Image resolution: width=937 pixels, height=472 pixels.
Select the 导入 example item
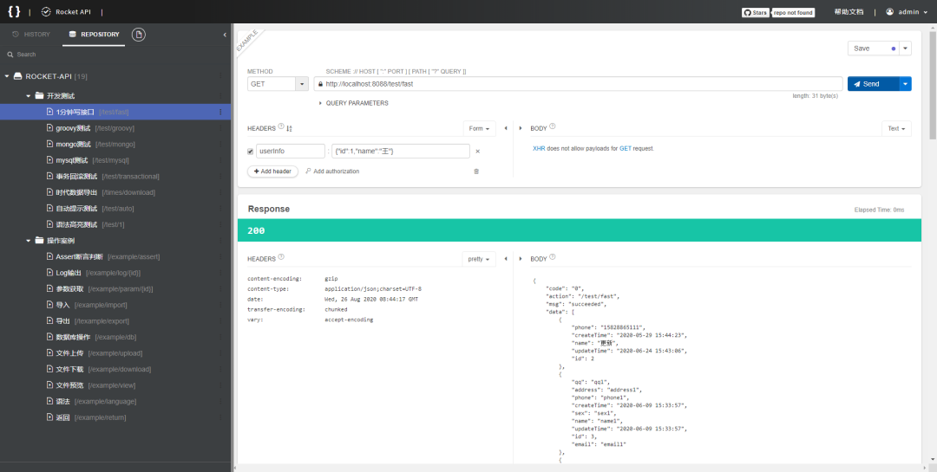coord(115,306)
